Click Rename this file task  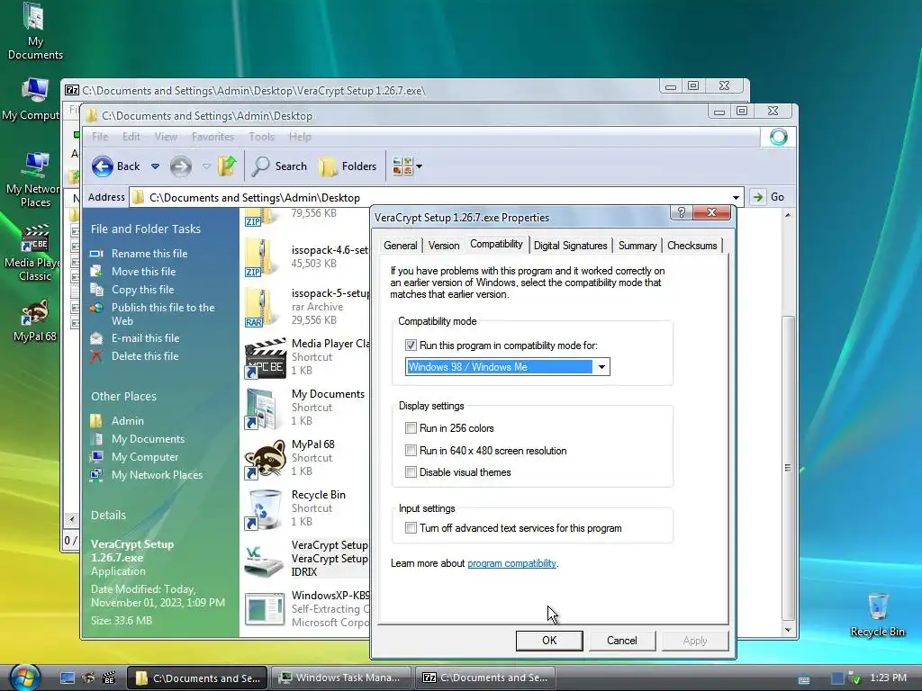tap(149, 254)
